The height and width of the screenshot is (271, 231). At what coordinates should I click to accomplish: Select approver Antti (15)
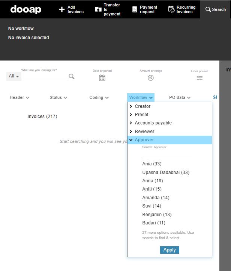pyautogui.click(x=152, y=189)
